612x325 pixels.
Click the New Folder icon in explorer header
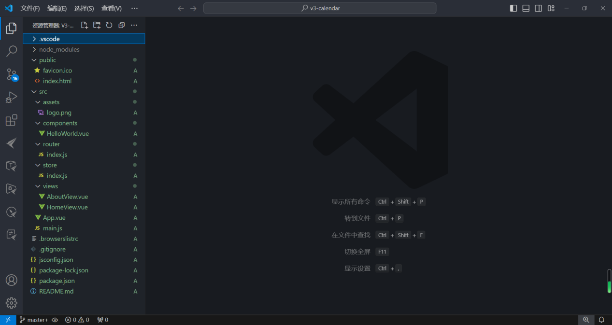click(97, 25)
